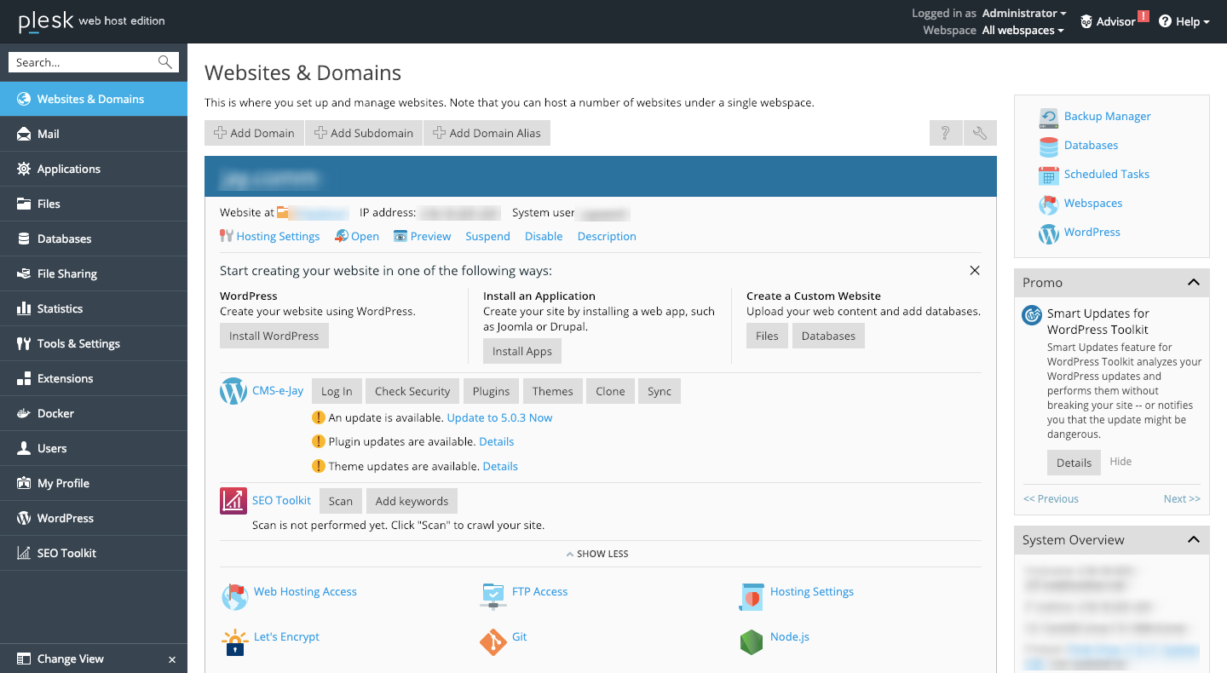Click the Suspend link

487,236
